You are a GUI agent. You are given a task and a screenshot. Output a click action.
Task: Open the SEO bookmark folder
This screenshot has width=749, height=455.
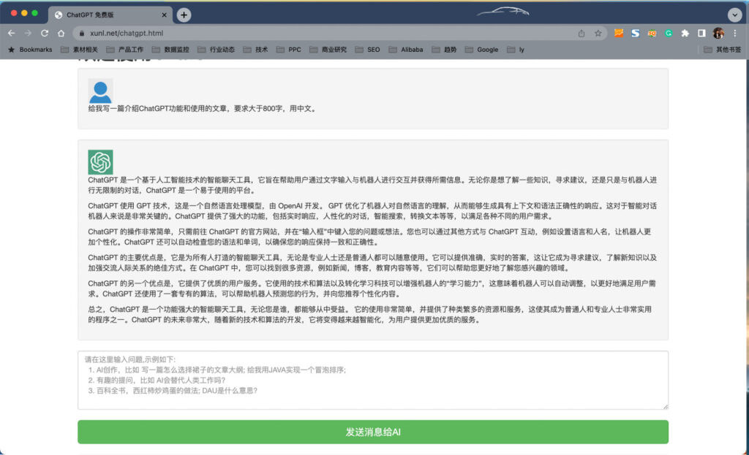pos(367,50)
